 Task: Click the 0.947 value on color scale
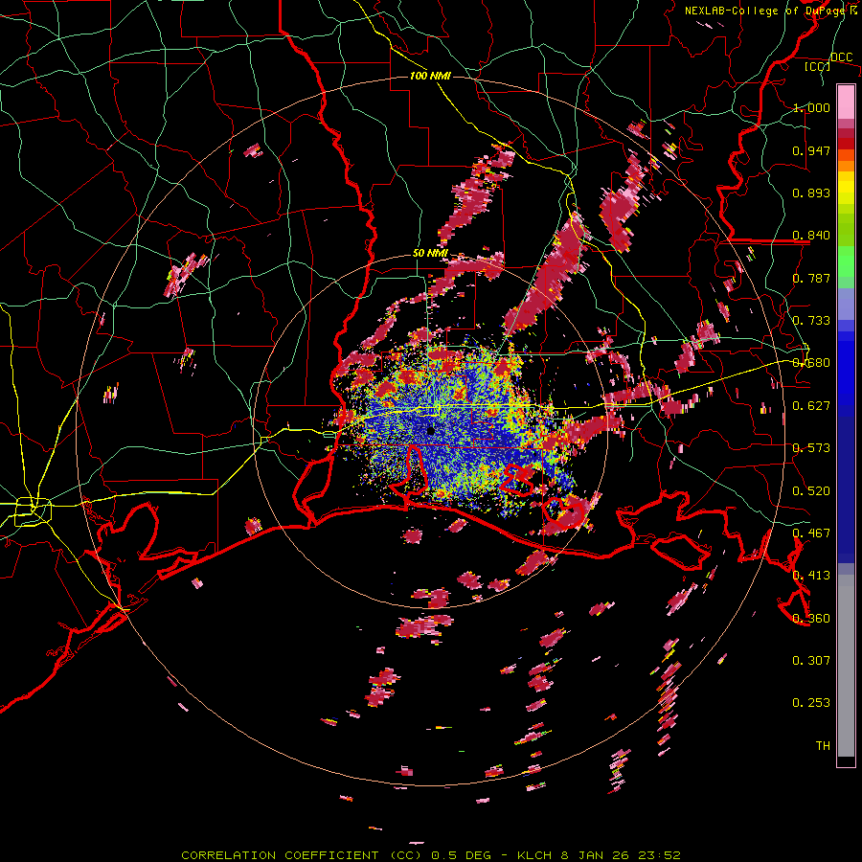811,150
